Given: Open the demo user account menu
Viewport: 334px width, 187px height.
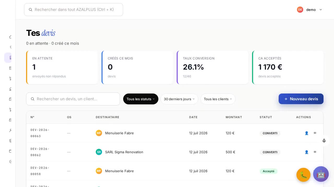Looking at the screenshot, I should 310,10.
